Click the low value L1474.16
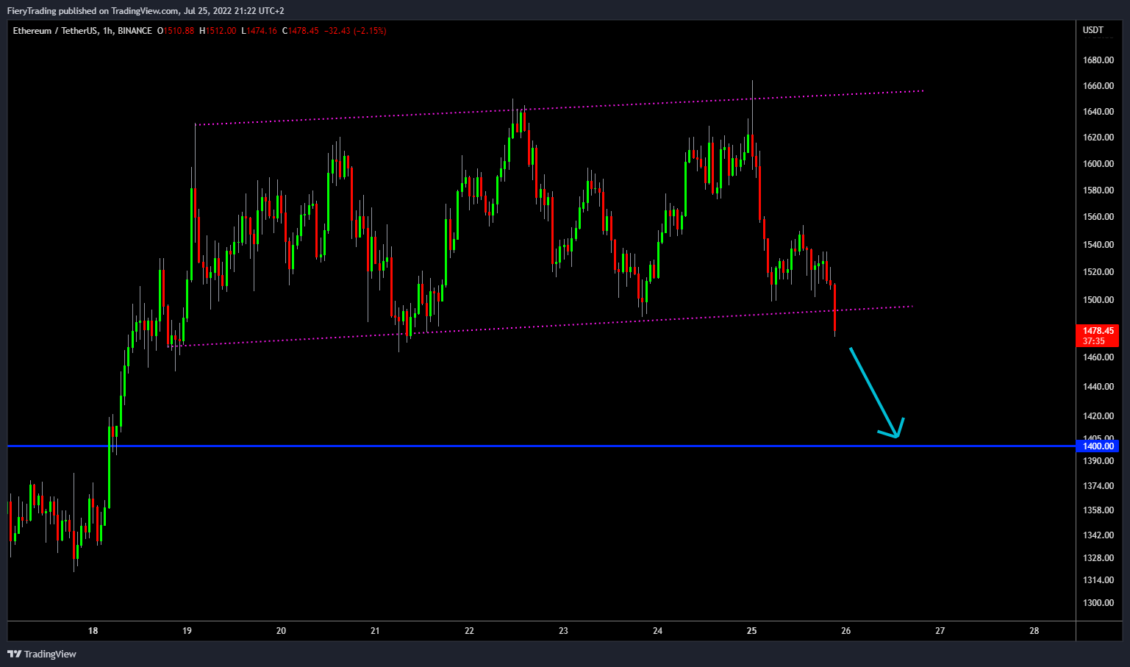This screenshot has height=667, width=1130. click(259, 31)
